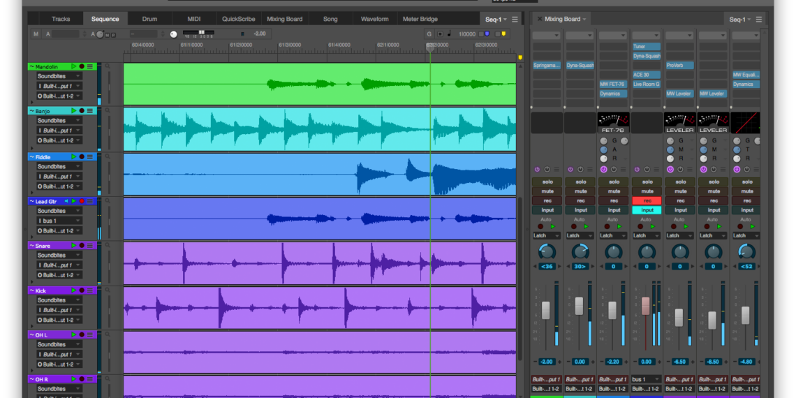The height and width of the screenshot is (398, 796).
Task: Click the Mixing Board mini-menu icon
Action: [759, 20]
